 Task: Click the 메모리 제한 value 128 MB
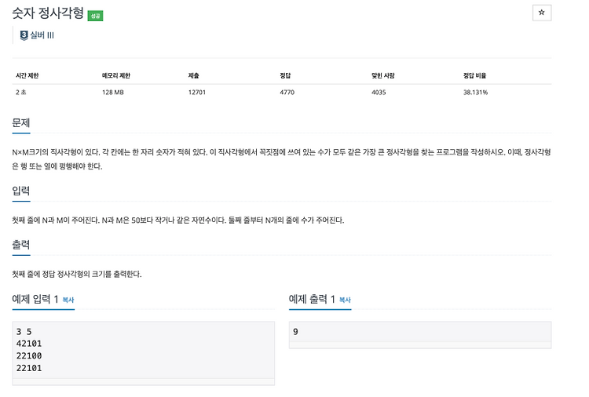click(x=112, y=93)
